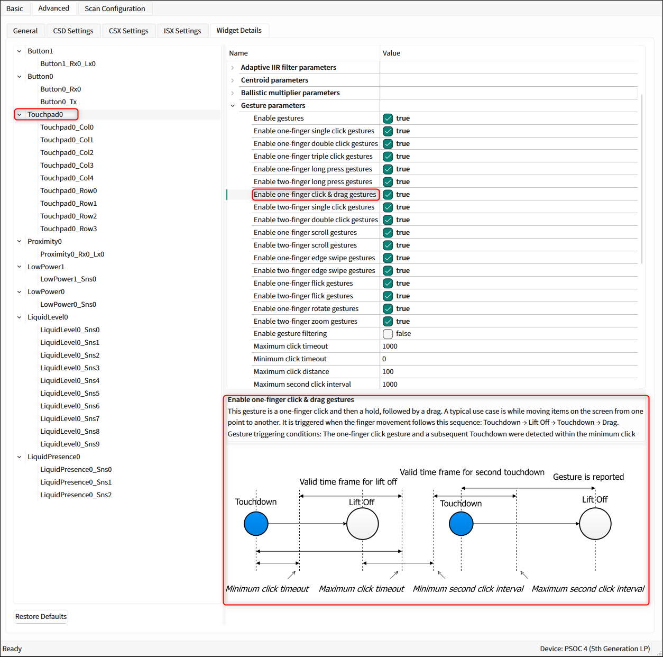Open the CSD Settings tab
The image size is (663, 657).
click(73, 31)
